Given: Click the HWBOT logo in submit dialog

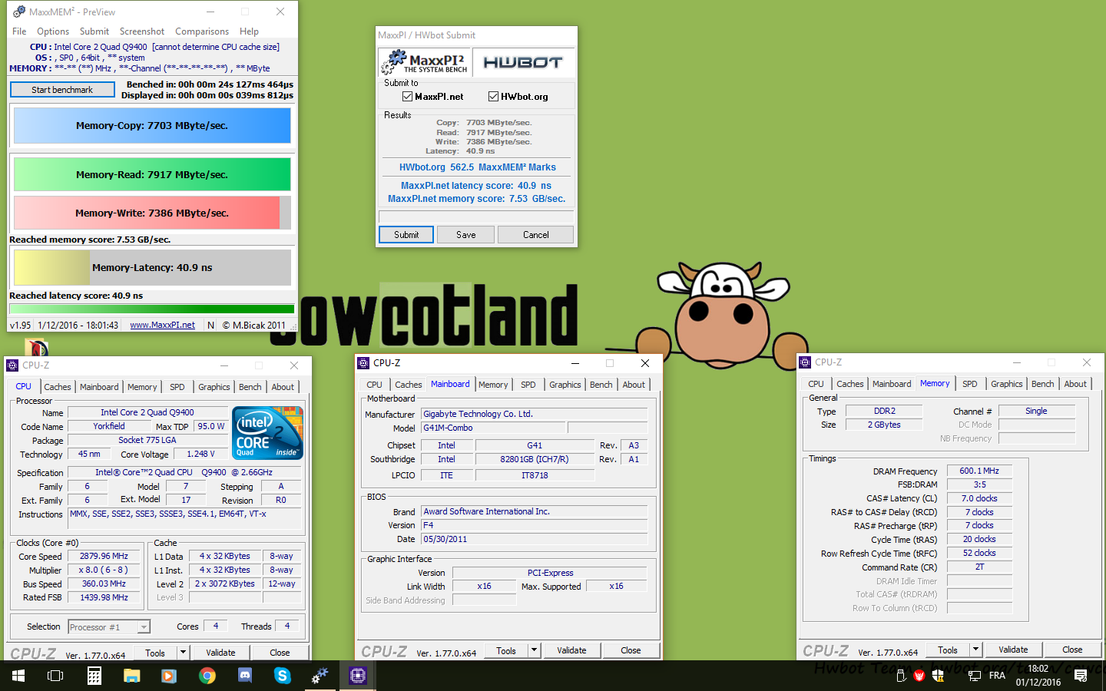Looking at the screenshot, I should tap(523, 63).
